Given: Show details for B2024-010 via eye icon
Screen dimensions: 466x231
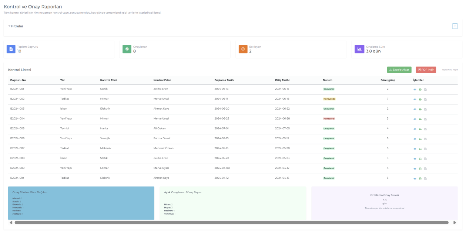Looking at the screenshot, I should (x=415, y=178).
